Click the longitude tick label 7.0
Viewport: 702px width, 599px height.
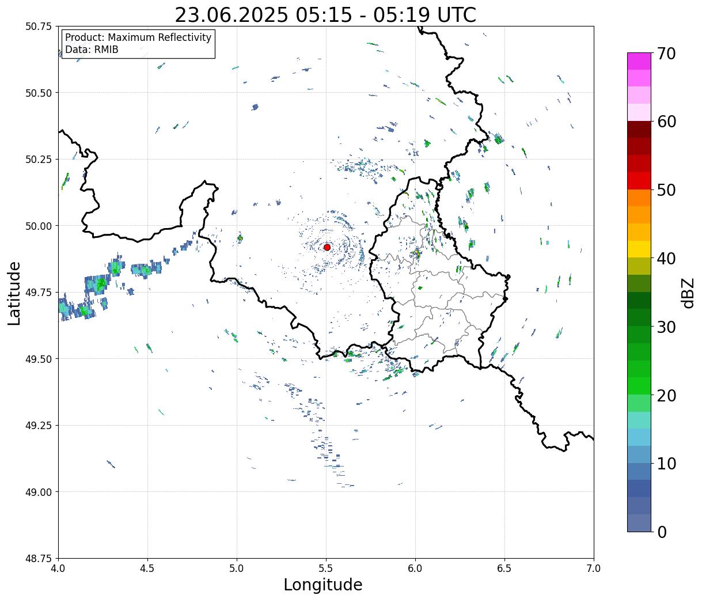tap(594, 568)
